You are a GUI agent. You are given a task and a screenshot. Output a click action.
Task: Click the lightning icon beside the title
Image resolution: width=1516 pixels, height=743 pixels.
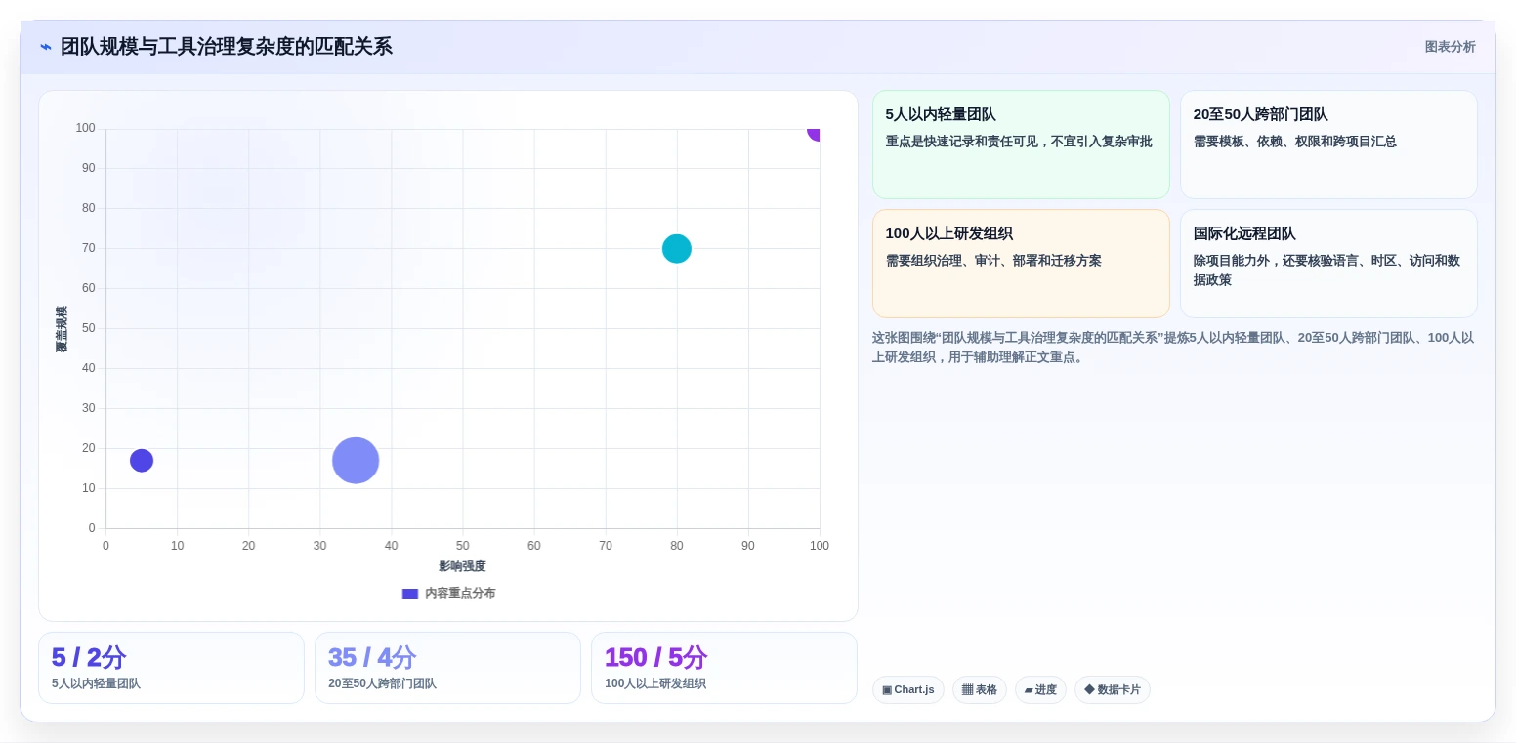46,47
